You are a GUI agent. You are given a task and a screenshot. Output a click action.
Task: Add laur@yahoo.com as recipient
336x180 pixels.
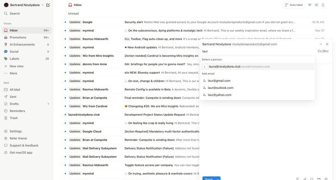pyautogui.click(x=258, y=95)
